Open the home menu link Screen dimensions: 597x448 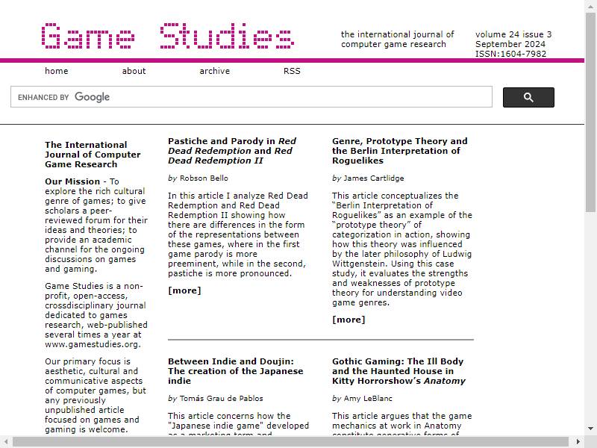click(x=57, y=71)
